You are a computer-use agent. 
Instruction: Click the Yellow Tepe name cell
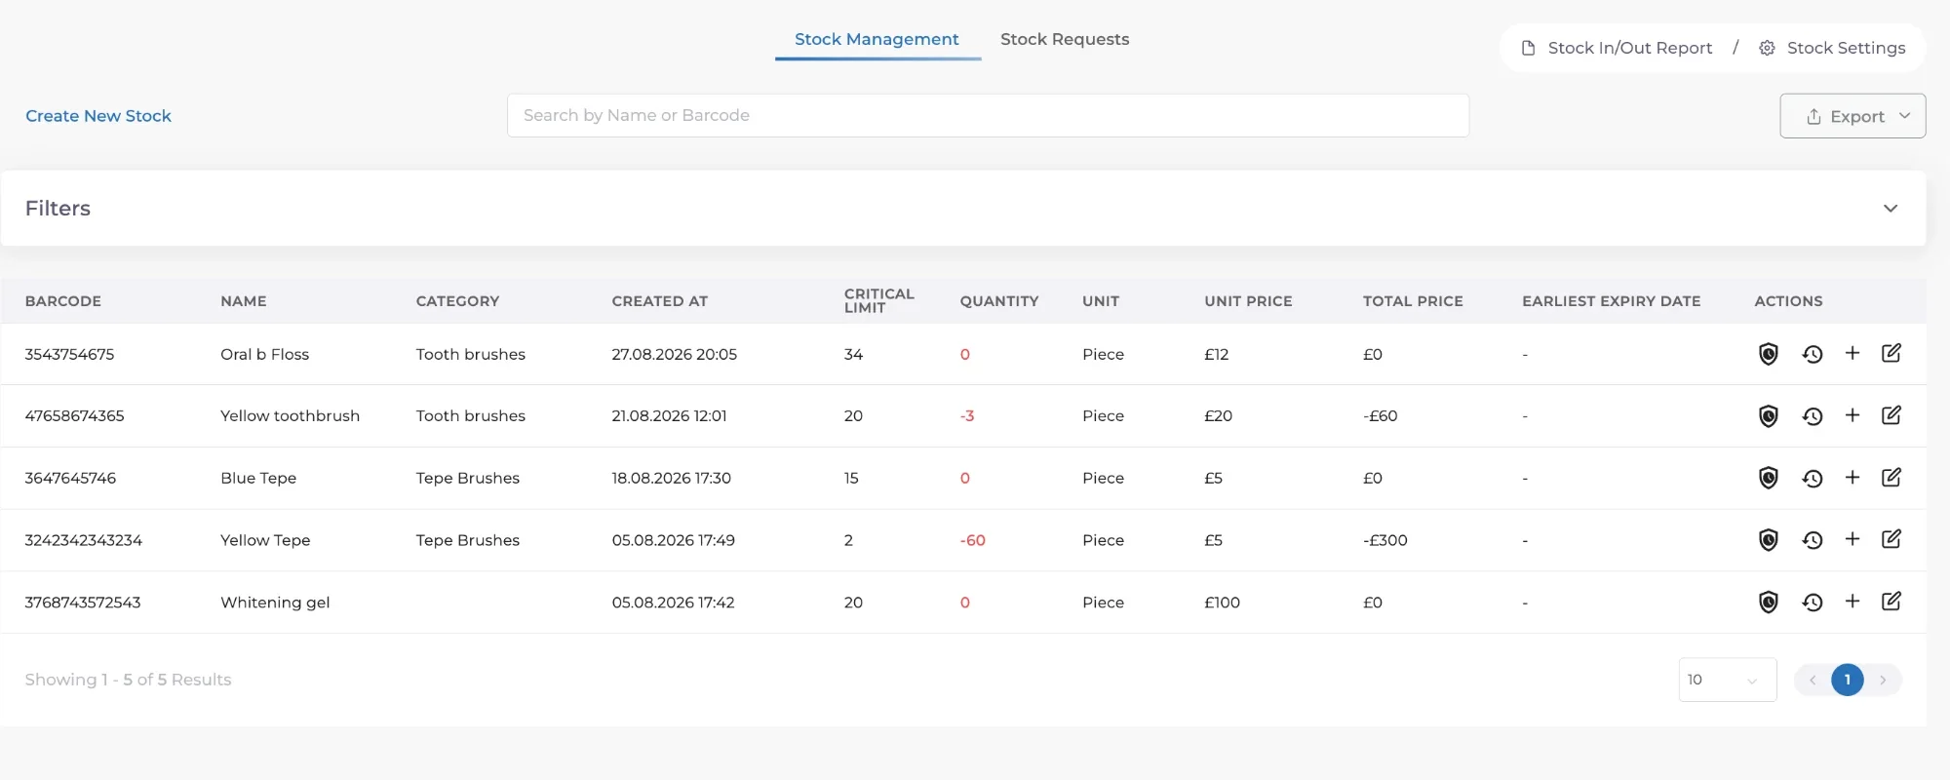tap(265, 540)
